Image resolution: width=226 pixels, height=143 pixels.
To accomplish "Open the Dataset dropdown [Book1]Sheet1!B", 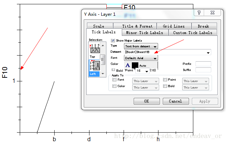I will 167,52.
